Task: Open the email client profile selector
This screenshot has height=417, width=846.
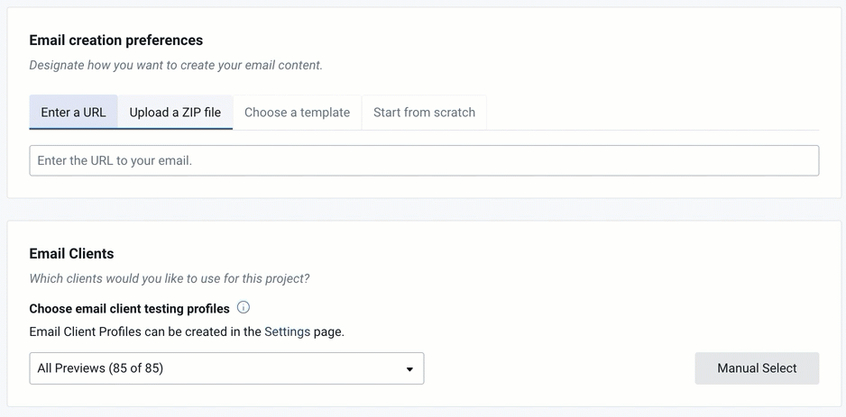Action: pyautogui.click(x=226, y=368)
